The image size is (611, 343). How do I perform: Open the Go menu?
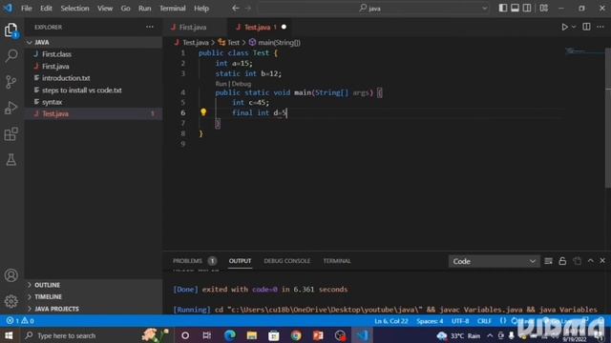[x=125, y=9]
